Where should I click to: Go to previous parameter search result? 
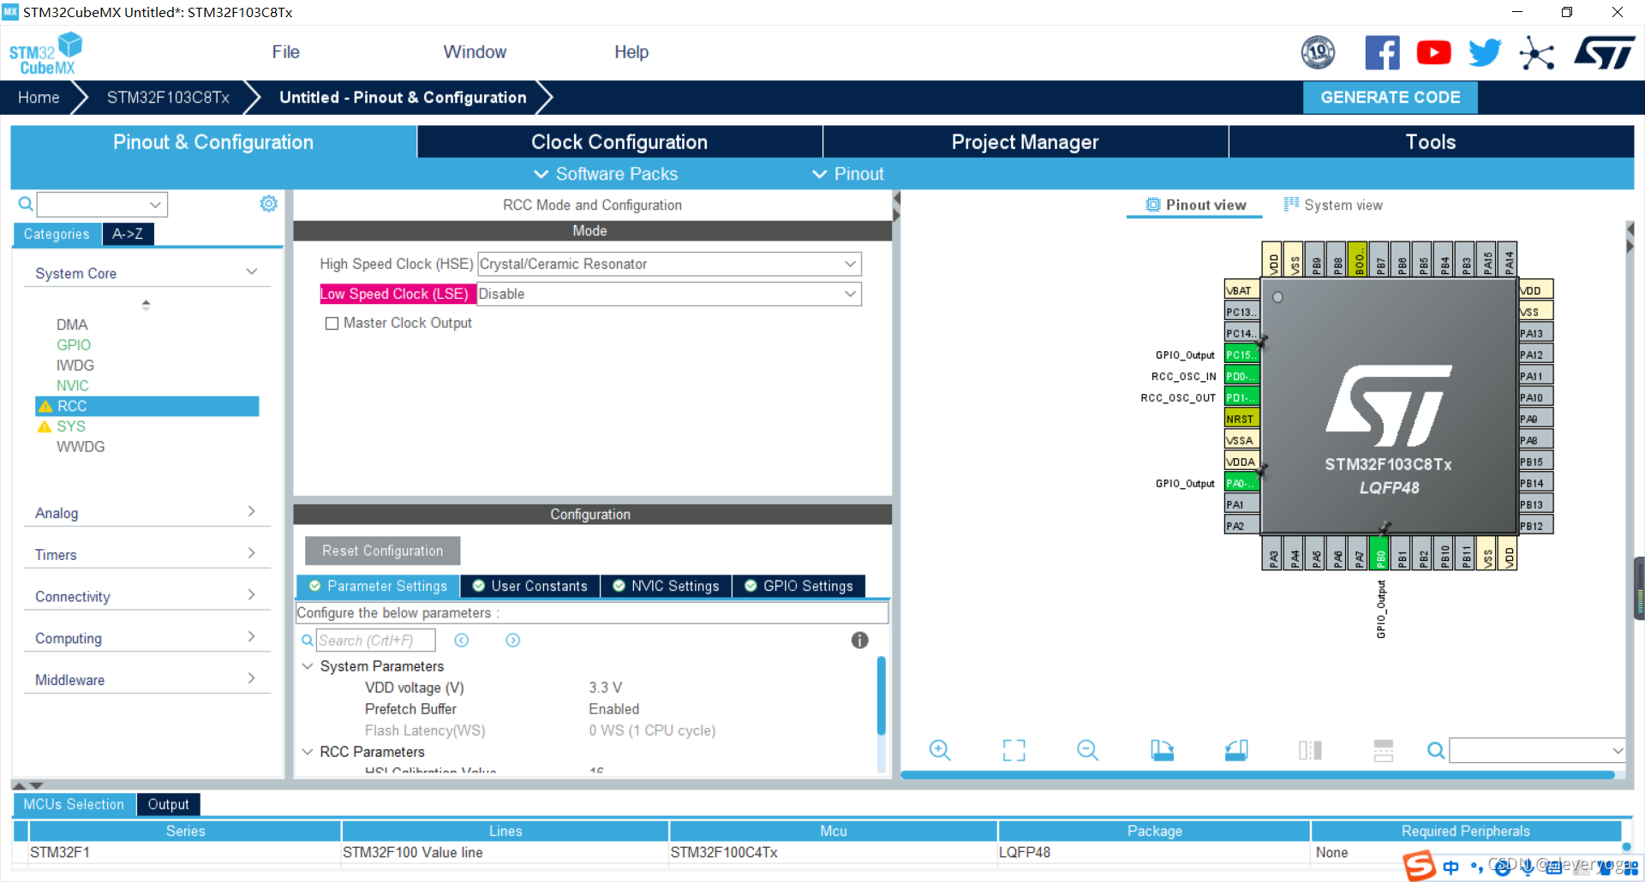pyautogui.click(x=461, y=641)
